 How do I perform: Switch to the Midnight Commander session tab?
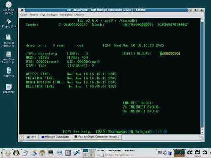tap(55, 137)
